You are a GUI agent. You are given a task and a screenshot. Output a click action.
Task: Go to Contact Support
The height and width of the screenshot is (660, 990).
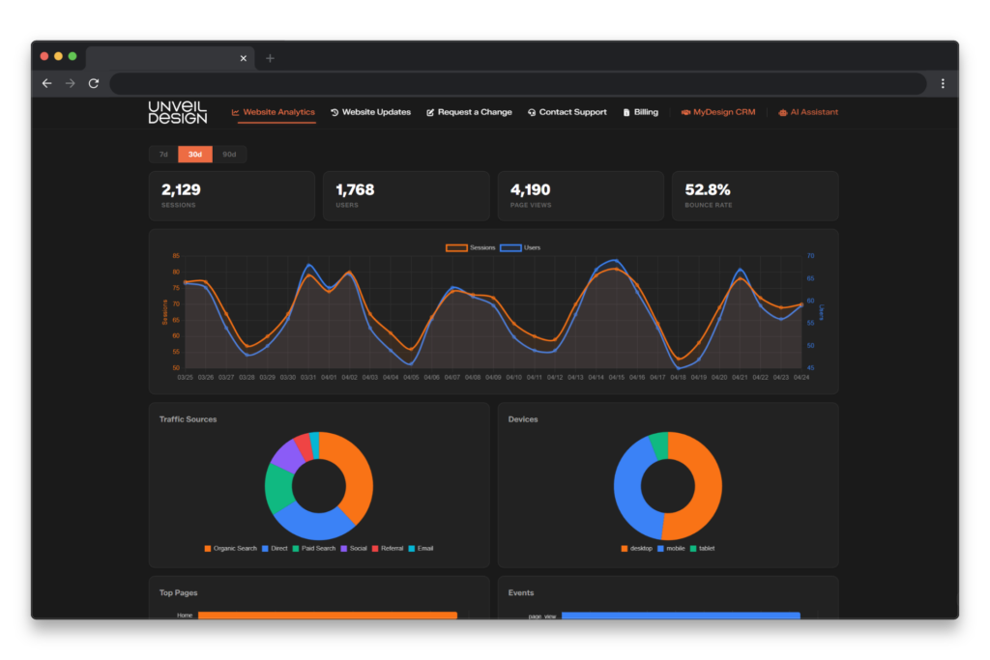tap(567, 112)
